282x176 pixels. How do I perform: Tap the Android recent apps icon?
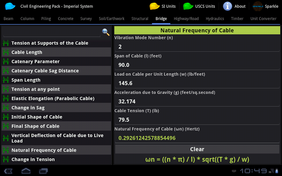pos(43,171)
